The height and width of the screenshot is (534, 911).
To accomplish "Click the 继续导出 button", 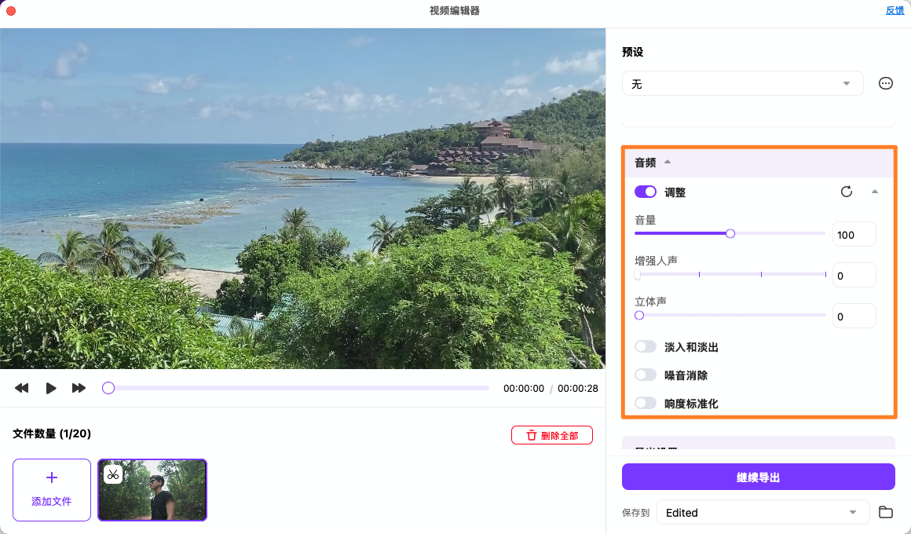I will tap(758, 476).
